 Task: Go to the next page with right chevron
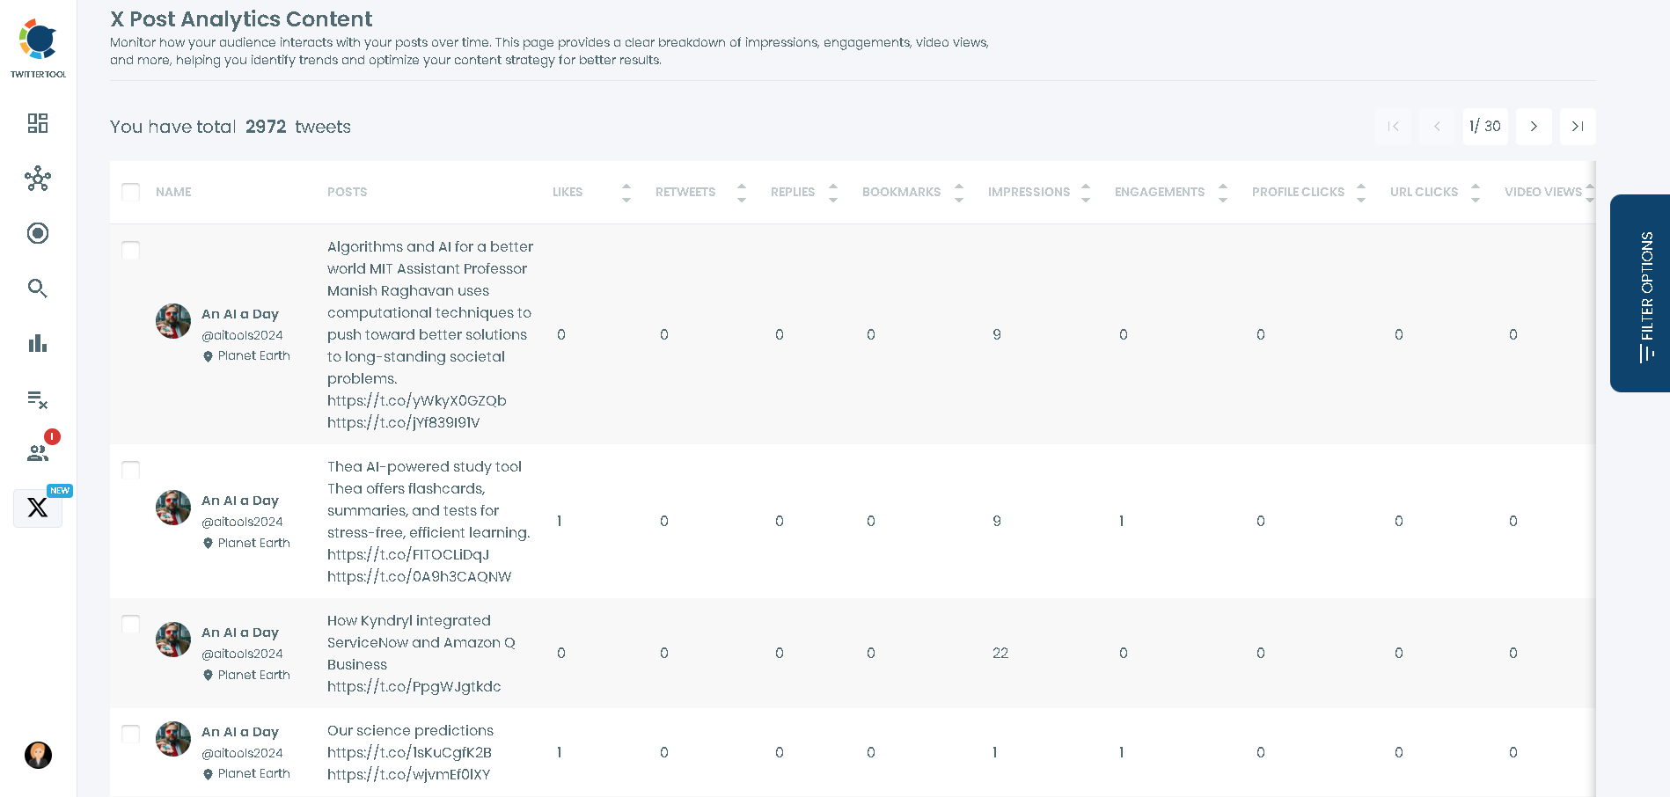click(x=1534, y=127)
